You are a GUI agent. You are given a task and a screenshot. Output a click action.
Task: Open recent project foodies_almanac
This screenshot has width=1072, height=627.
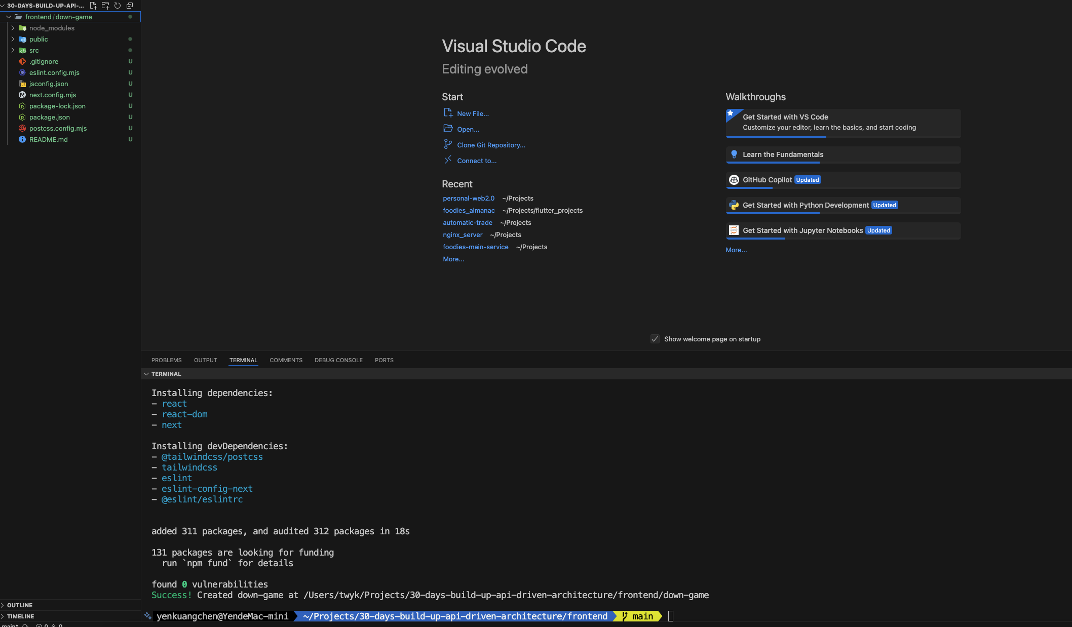pos(469,210)
